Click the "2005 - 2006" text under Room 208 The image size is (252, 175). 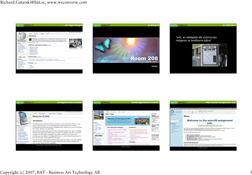click(x=152, y=61)
